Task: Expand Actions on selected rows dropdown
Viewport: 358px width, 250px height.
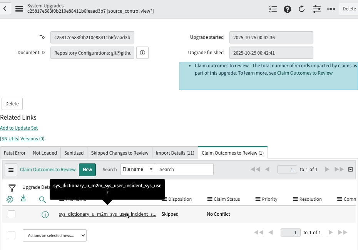Action: pos(55,235)
